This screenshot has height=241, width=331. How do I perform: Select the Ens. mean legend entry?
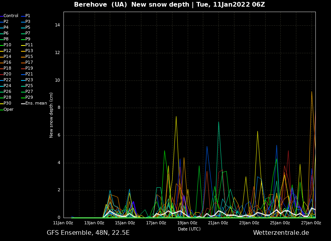click(36, 103)
